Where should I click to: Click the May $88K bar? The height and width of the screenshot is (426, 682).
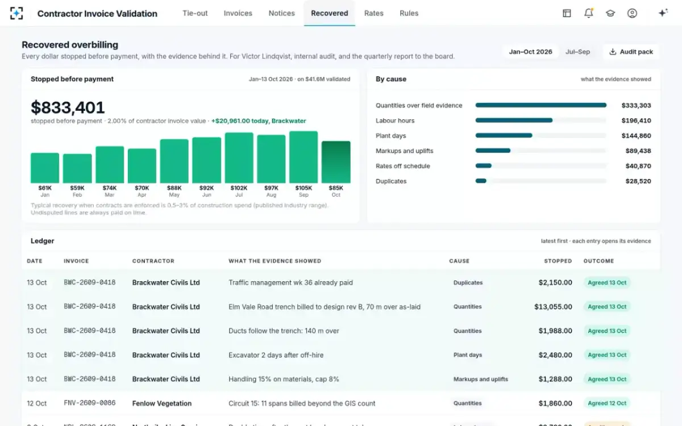(174, 161)
